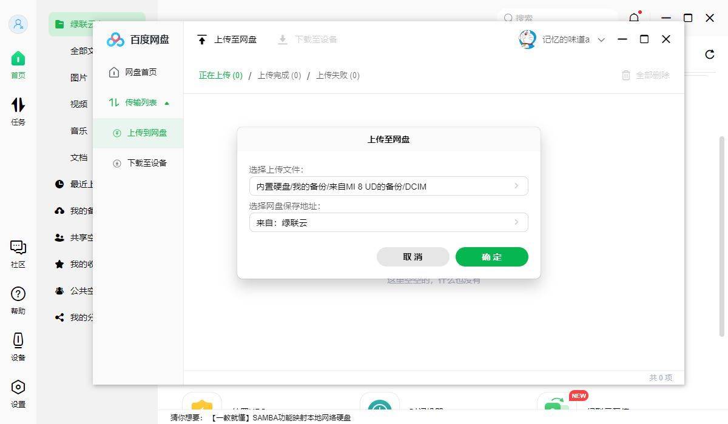The image size is (728, 424).
Task: Click the search box in background window
Action: tap(557, 18)
